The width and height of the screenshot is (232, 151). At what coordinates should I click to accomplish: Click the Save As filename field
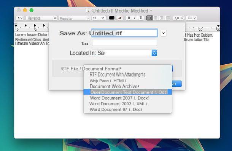point(124,33)
